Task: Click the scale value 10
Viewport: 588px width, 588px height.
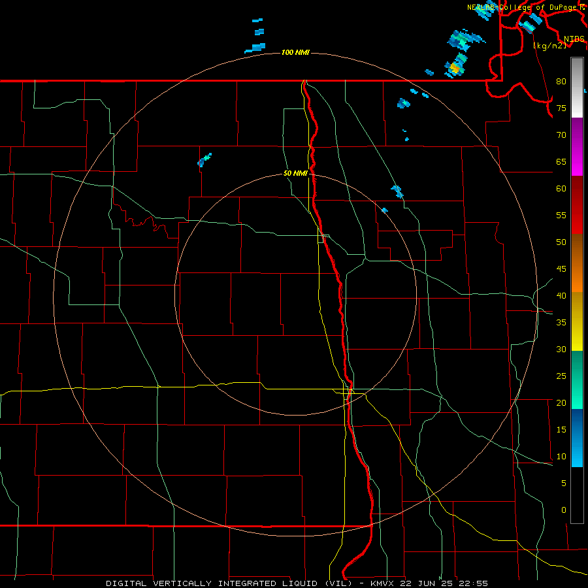Action: (x=561, y=457)
